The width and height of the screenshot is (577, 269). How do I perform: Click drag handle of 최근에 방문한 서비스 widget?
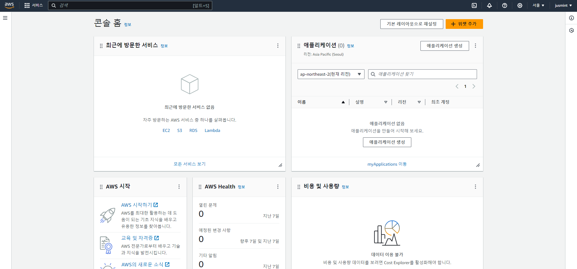click(101, 46)
